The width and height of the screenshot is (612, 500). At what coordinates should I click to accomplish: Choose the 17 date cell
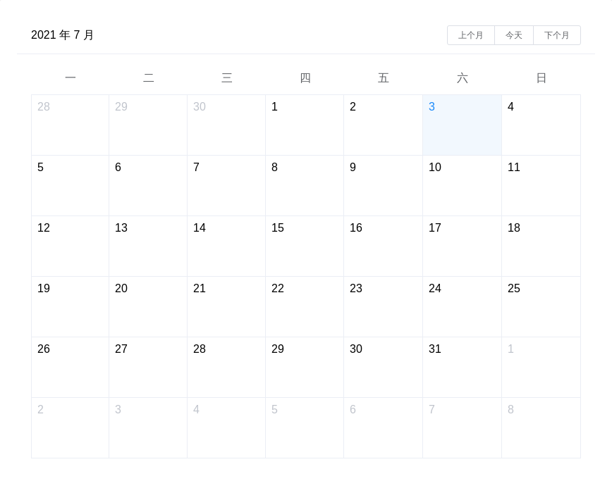click(x=462, y=246)
